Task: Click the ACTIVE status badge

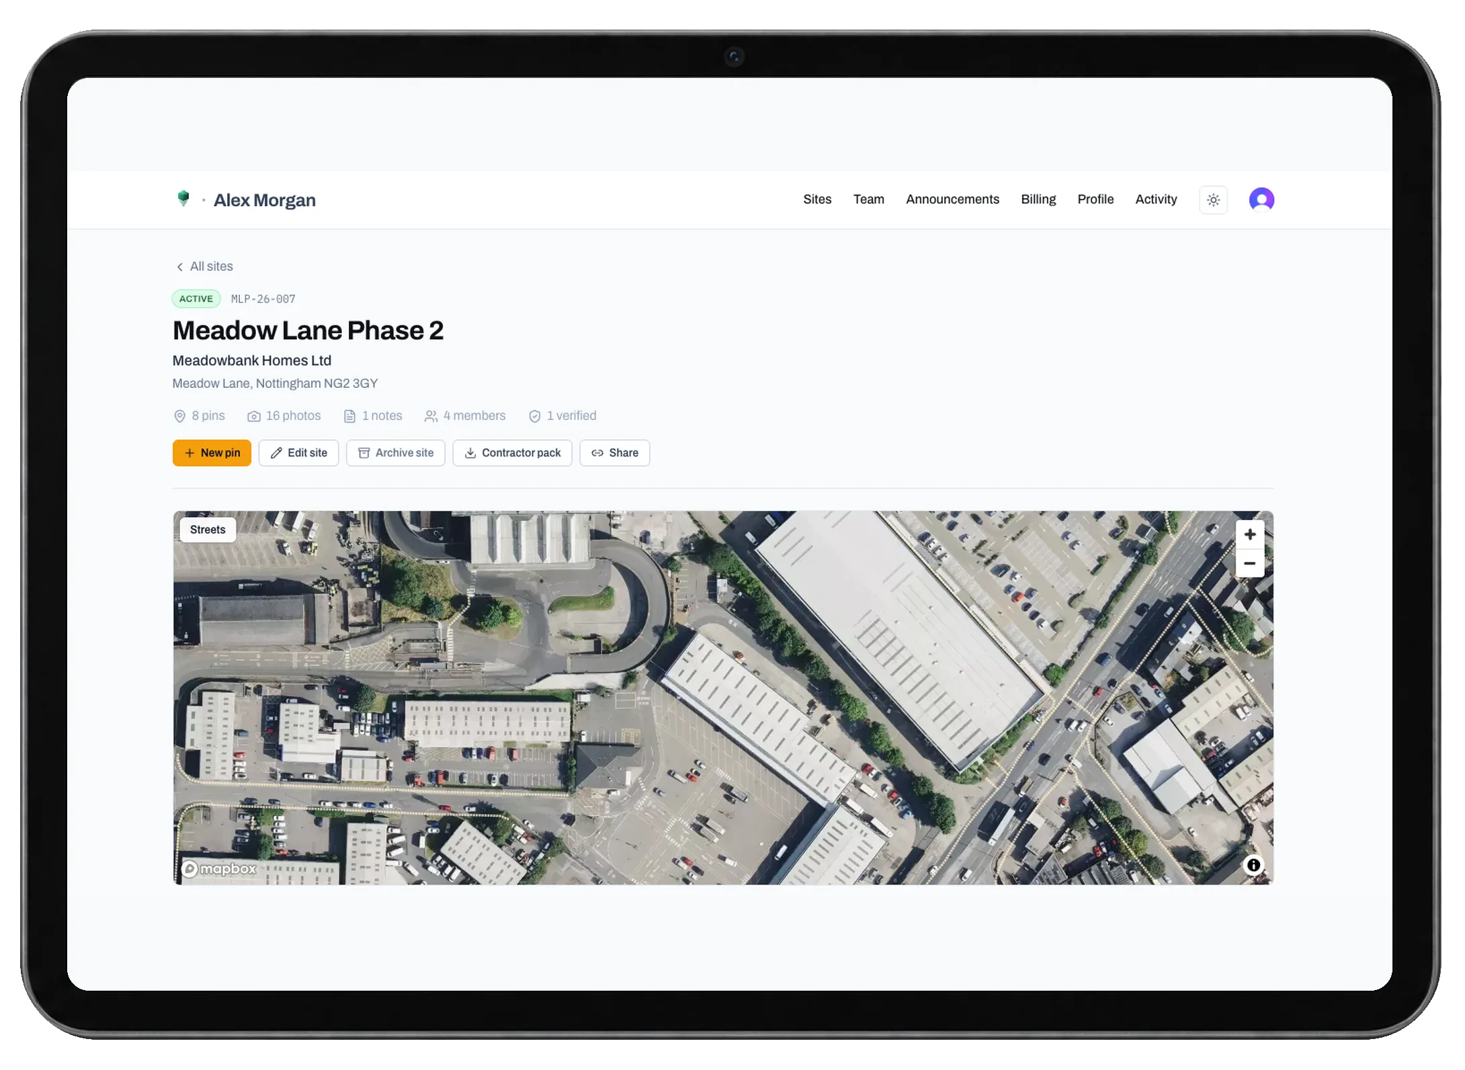Action: point(196,299)
